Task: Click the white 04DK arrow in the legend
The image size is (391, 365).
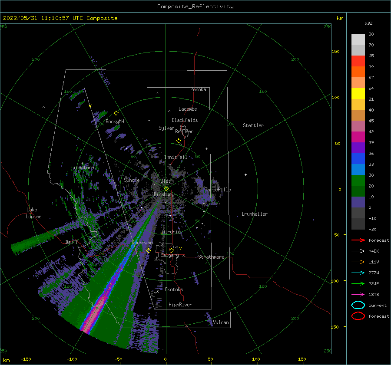Action: pyautogui.click(x=358, y=251)
